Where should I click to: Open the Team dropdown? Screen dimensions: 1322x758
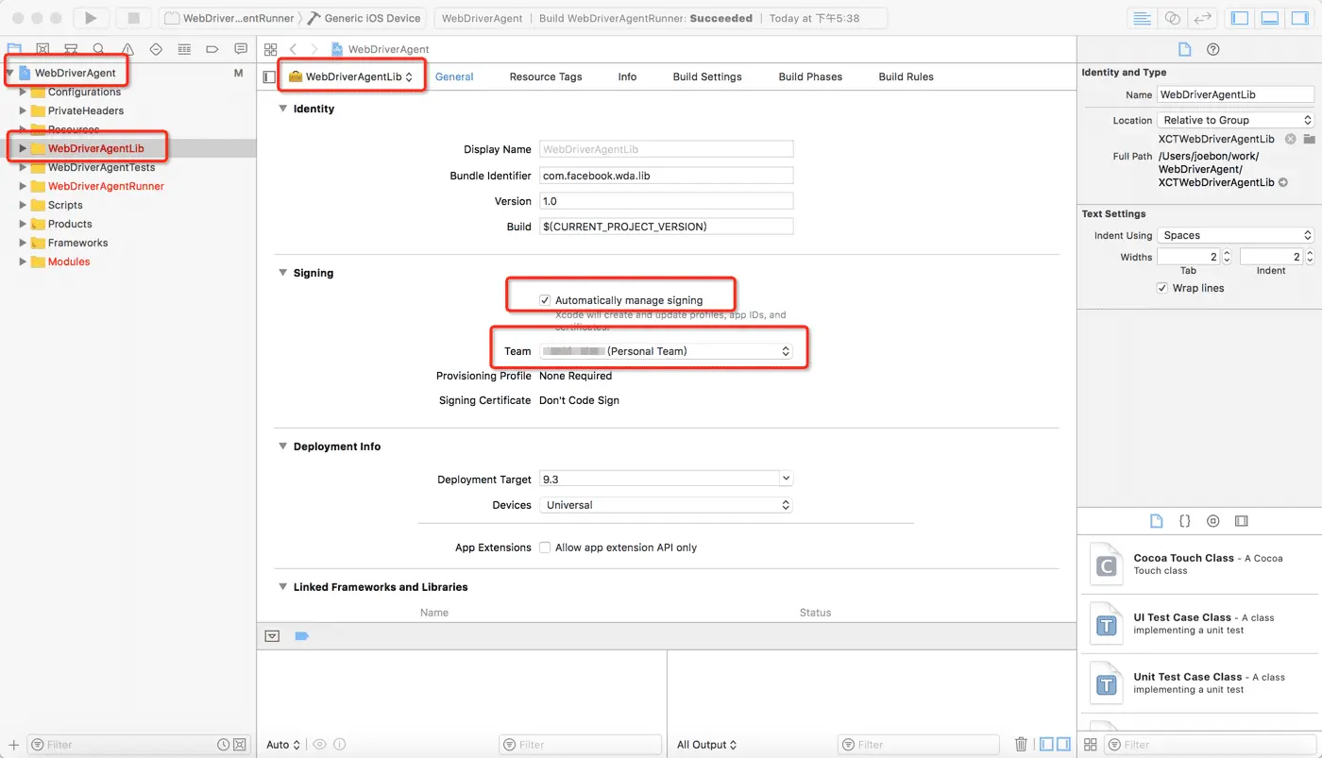[666, 351]
